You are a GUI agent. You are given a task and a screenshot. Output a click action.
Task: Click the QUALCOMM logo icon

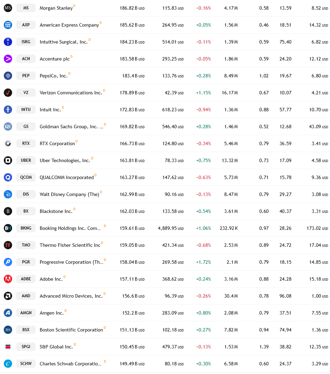pos(8,177)
